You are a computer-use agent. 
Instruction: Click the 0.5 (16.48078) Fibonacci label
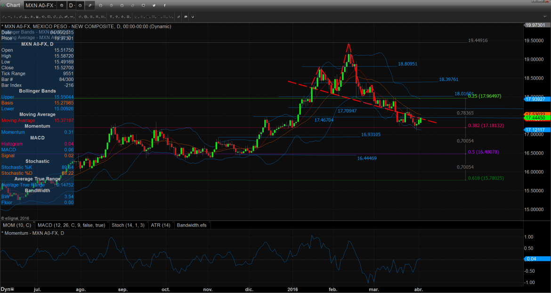point(484,152)
